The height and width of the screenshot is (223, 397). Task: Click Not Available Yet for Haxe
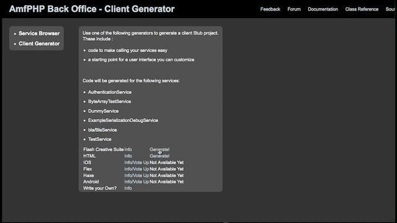tap(167, 175)
